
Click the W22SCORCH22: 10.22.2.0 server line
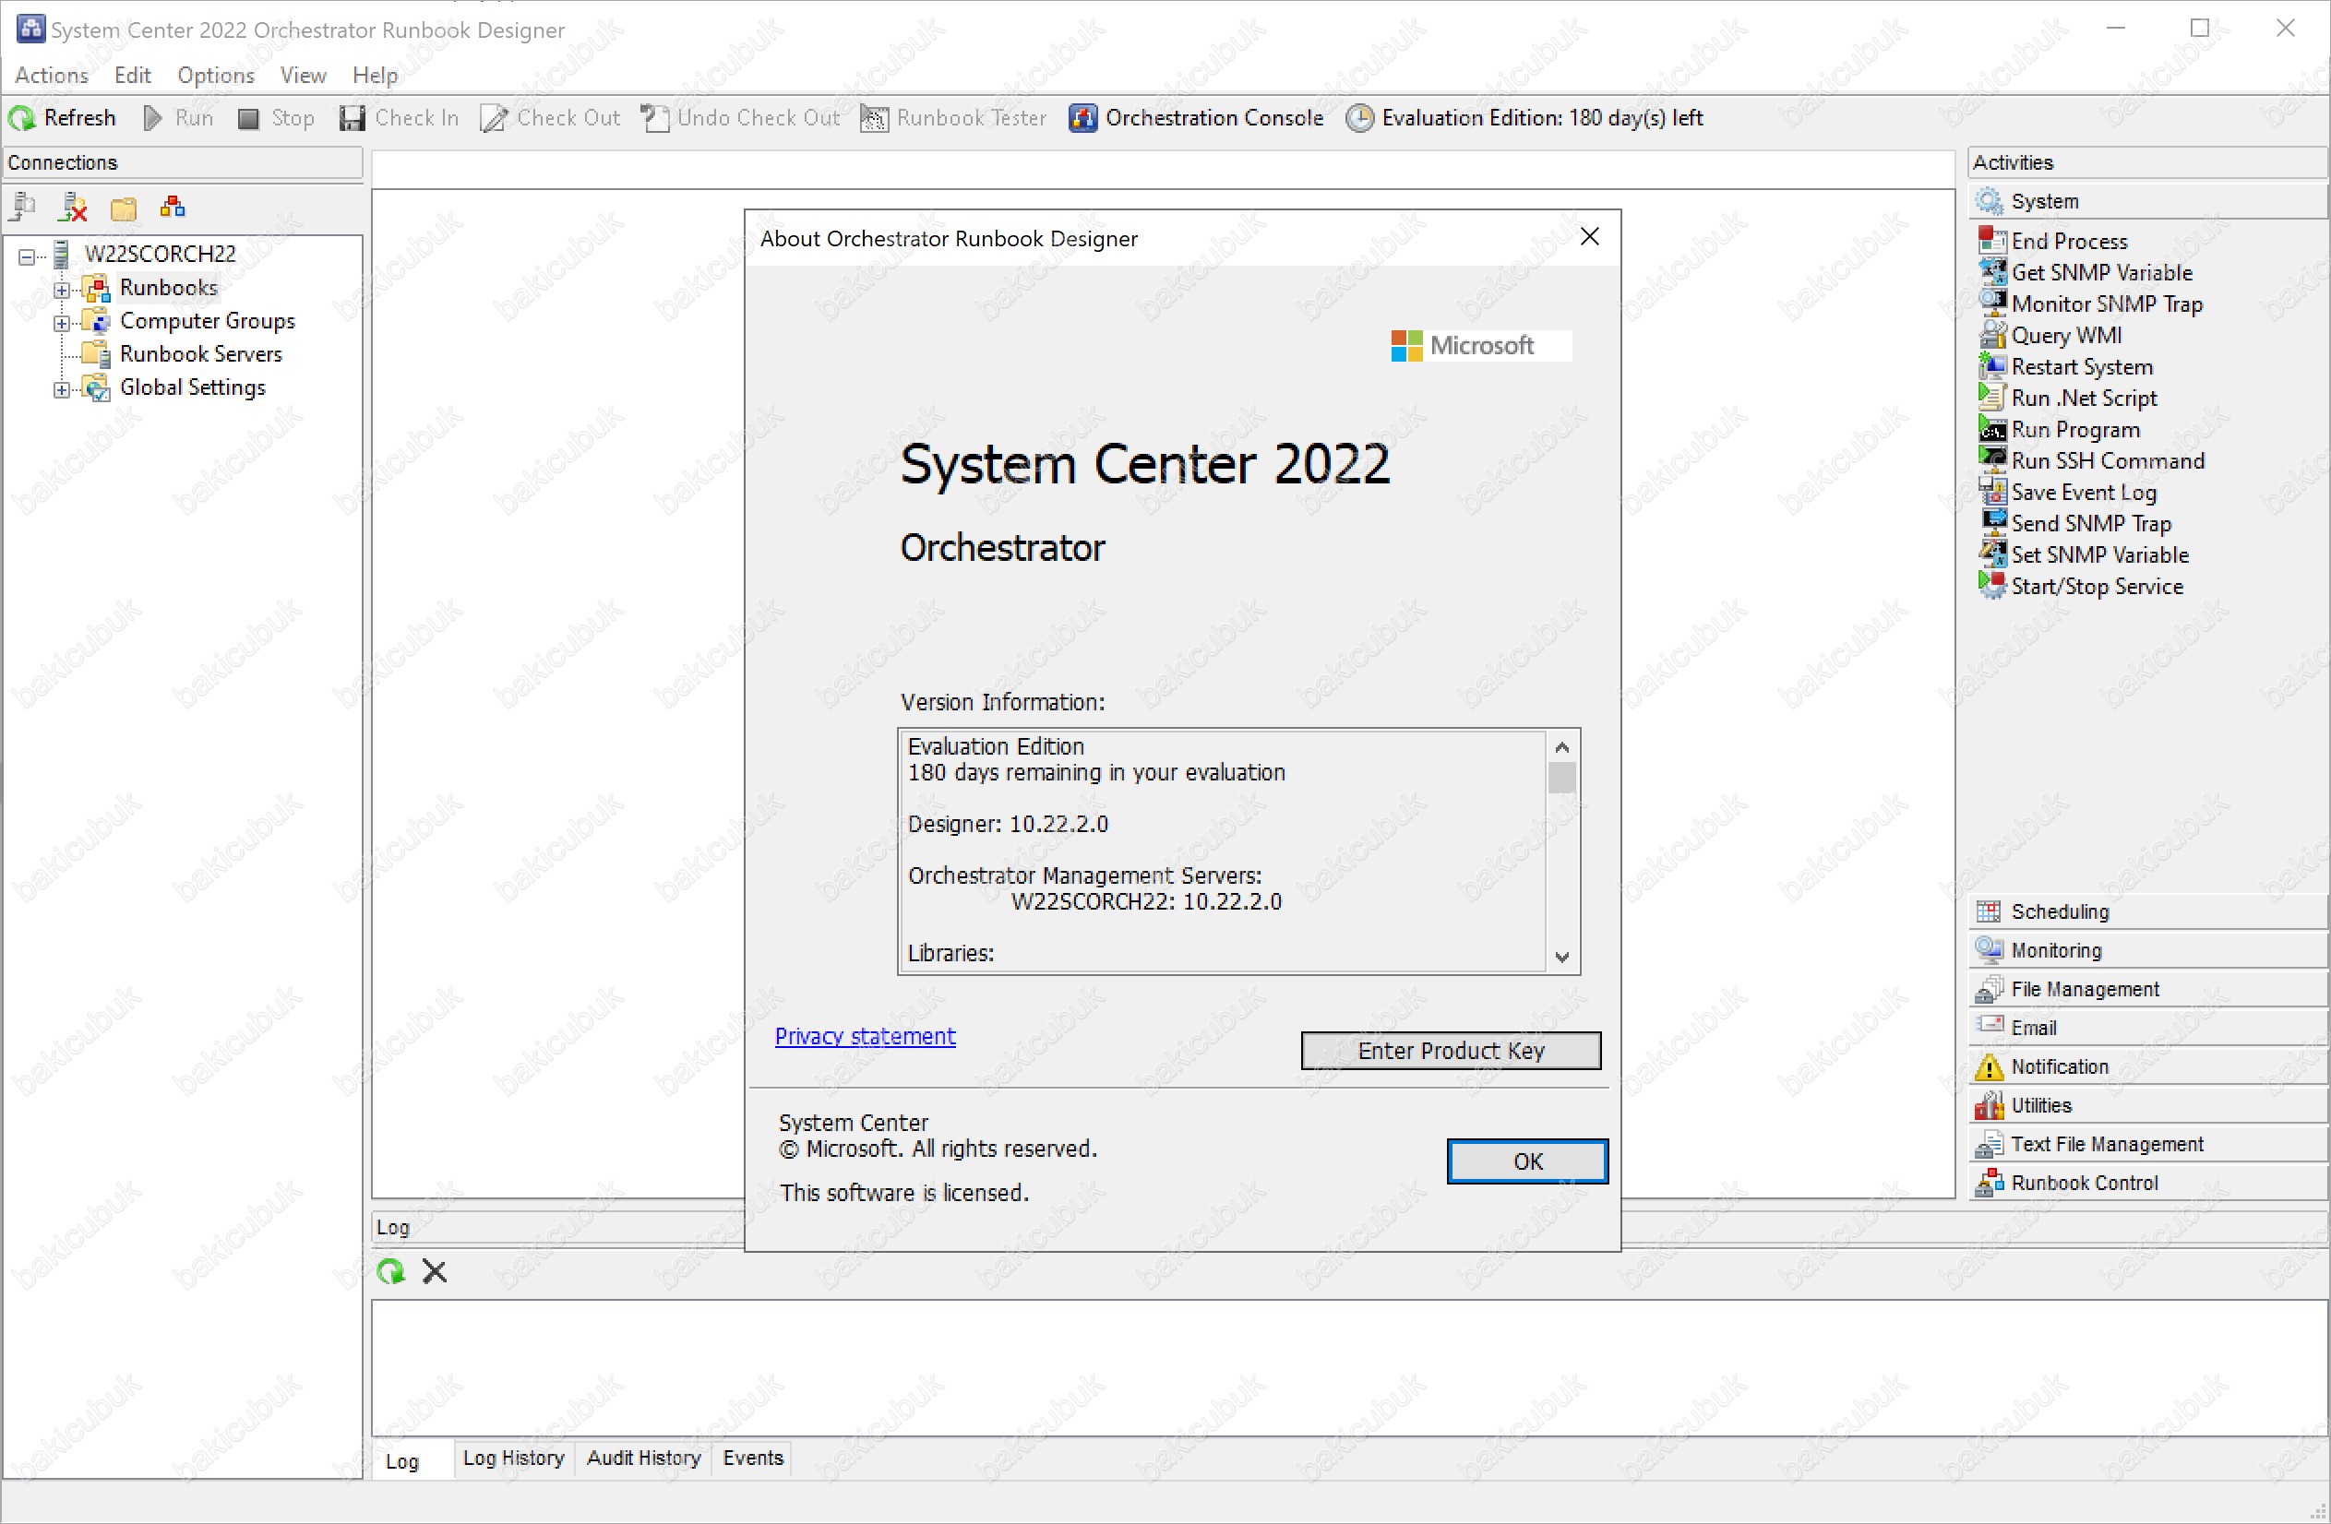click(1146, 901)
